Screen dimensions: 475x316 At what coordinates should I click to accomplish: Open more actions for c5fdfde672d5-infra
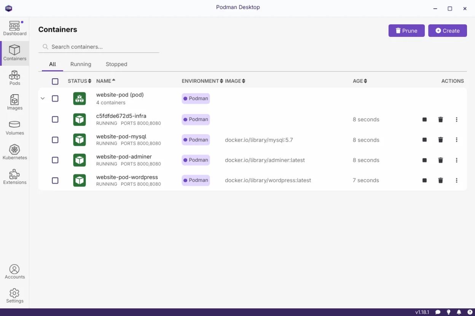(x=457, y=120)
